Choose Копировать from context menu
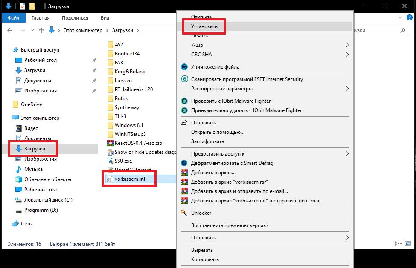This screenshot has width=416, height=268. tap(205, 259)
